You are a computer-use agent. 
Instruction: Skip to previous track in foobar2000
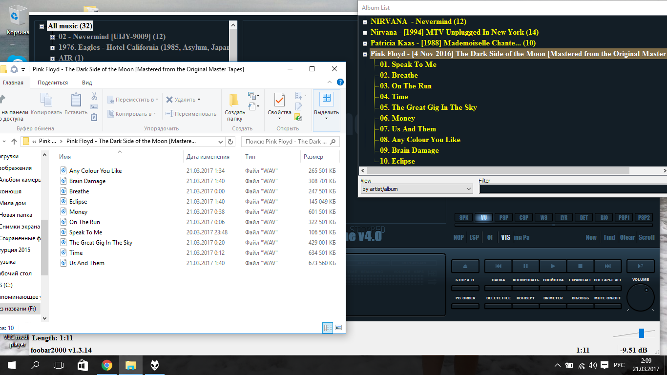pyautogui.click(x=498, y=266)
